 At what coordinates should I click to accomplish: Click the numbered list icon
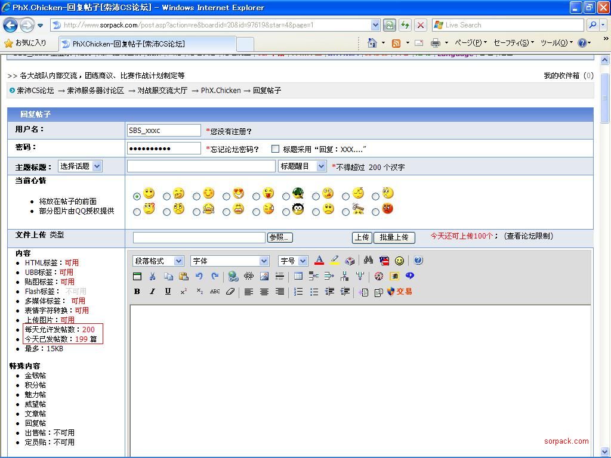click(298, 292)
